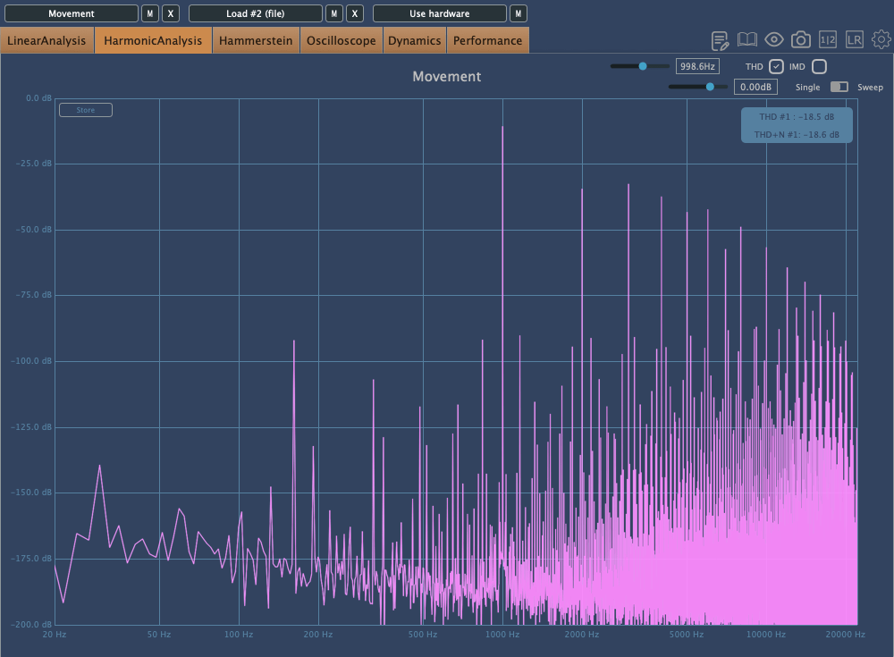
Task: Open settings with the gear icon
Action: click(881, 40)
